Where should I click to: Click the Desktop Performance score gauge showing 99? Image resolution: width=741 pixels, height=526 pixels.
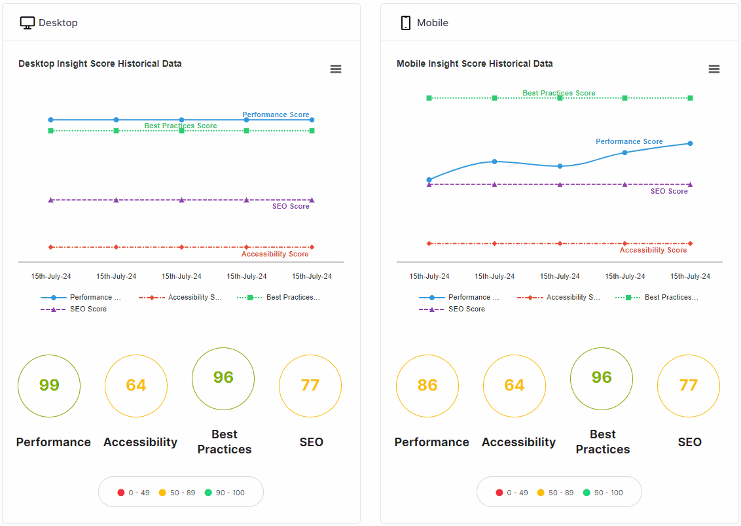pyautogui.click(x=48, y=385)
